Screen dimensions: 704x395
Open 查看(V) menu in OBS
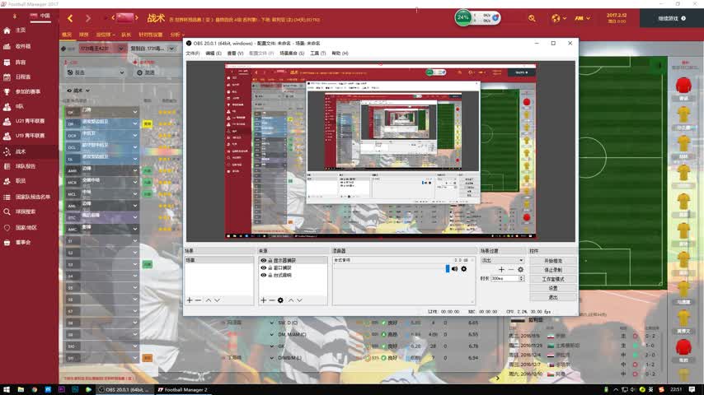(x=235, y=53)
